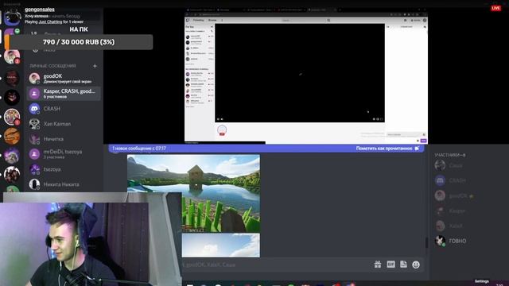Click the Browse tab in shared Twitch window
The image size is (509, 286).
[x=212, y=20]
